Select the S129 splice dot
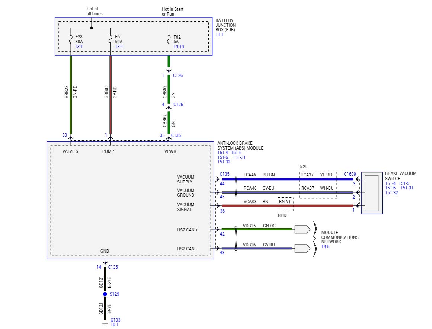Screen dimensions: 432x329 105,294
